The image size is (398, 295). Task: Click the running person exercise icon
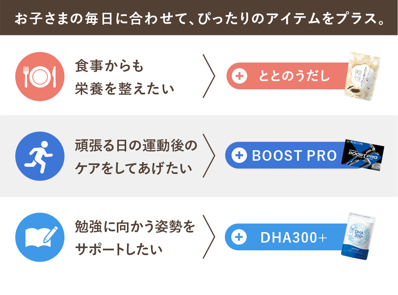[x=40, y=156]
